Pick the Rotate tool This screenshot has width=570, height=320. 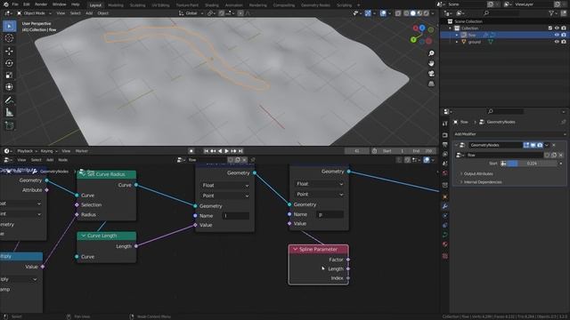tap(9, 63)
